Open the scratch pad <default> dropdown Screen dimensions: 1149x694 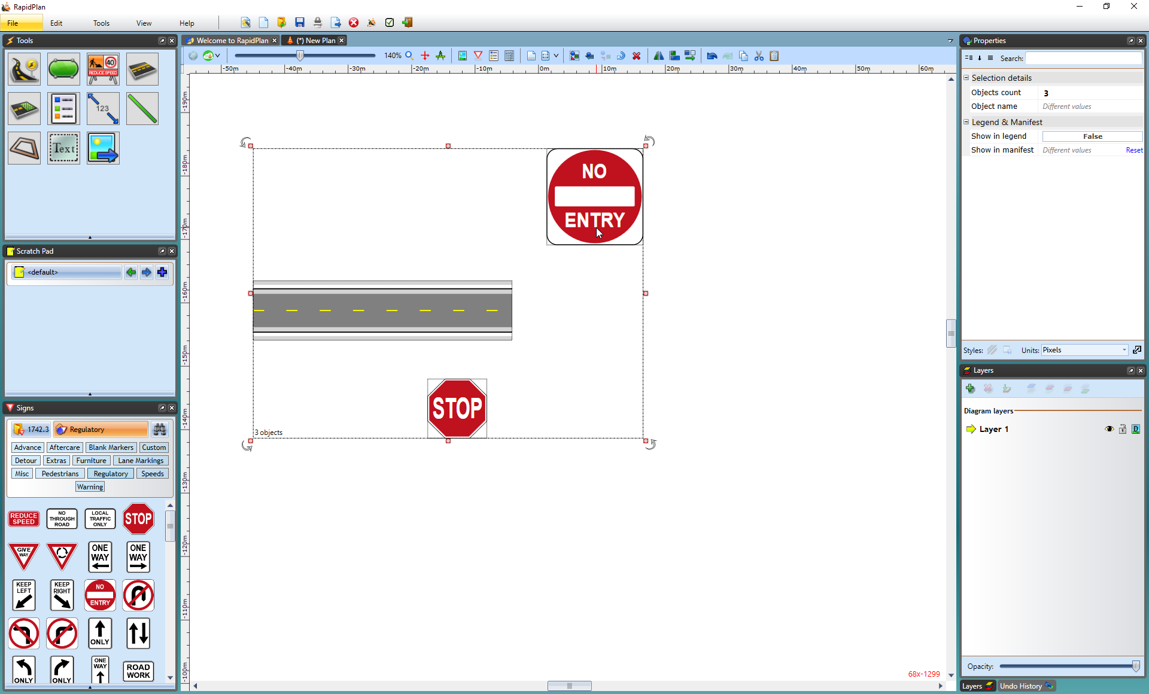click(67, 272)
